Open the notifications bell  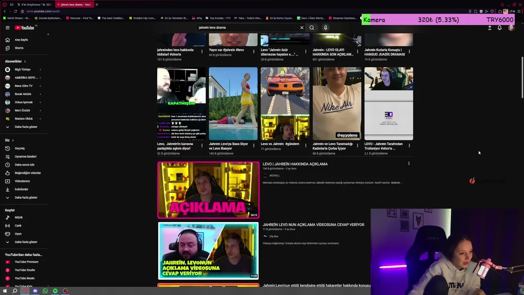(499, 28)
